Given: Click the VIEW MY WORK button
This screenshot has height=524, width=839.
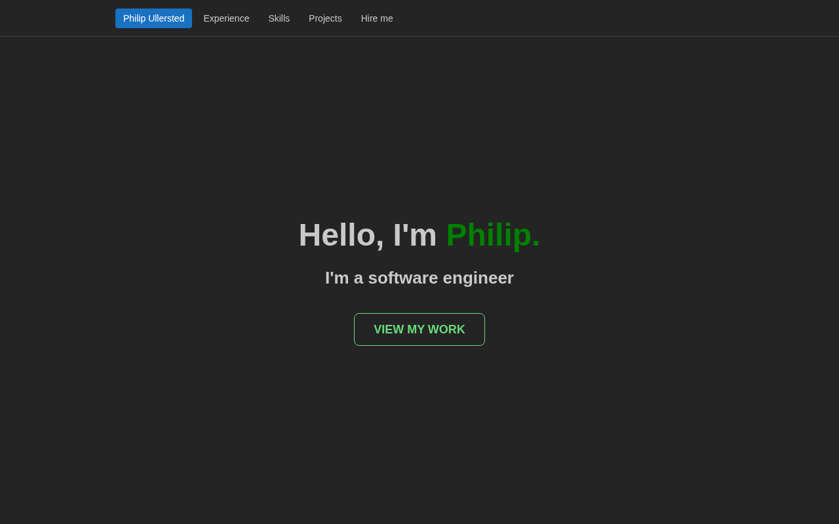Looking at the screenshot, I should click(x=419, y=329).
